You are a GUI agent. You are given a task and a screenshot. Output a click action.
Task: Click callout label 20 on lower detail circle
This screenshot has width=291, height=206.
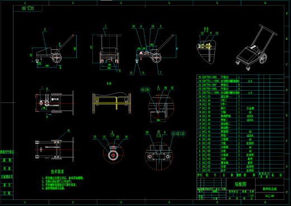147,132
